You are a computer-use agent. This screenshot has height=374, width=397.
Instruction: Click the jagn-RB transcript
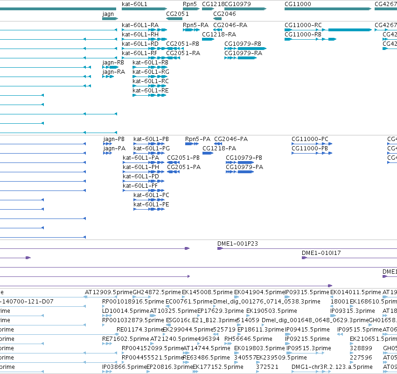[x=113, y=63]
